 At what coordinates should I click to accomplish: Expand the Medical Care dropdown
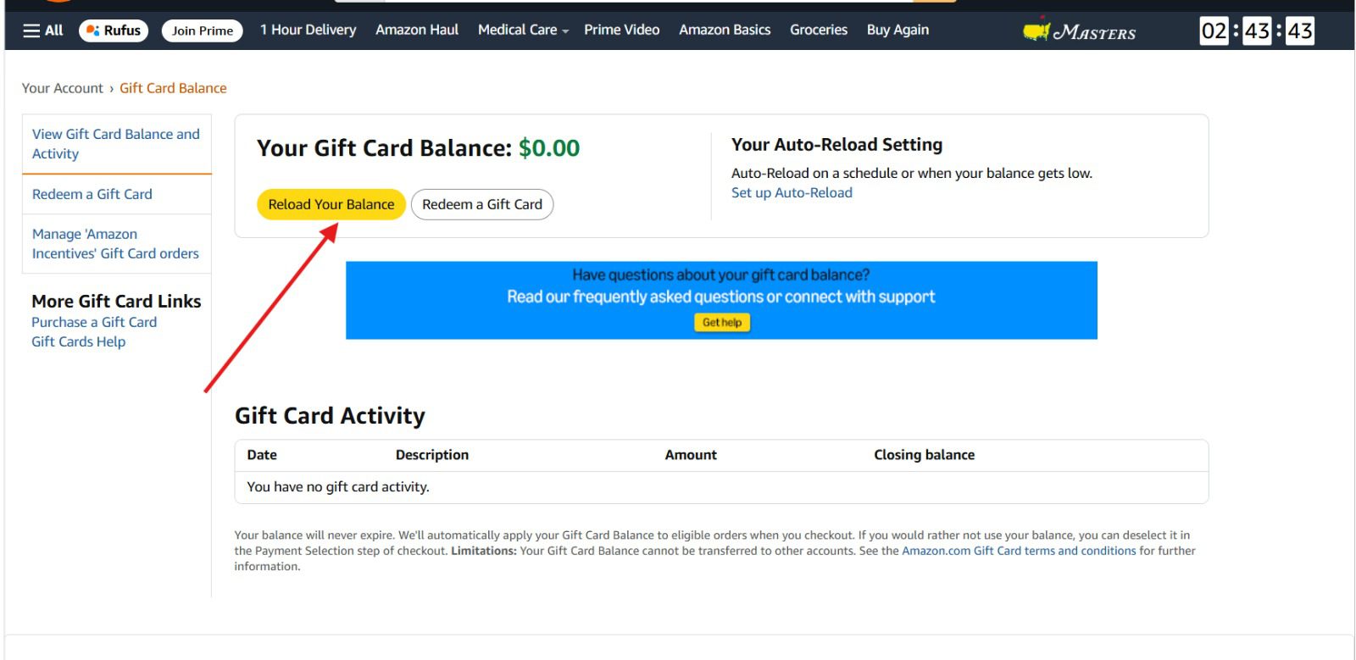[x=521, y=30]
